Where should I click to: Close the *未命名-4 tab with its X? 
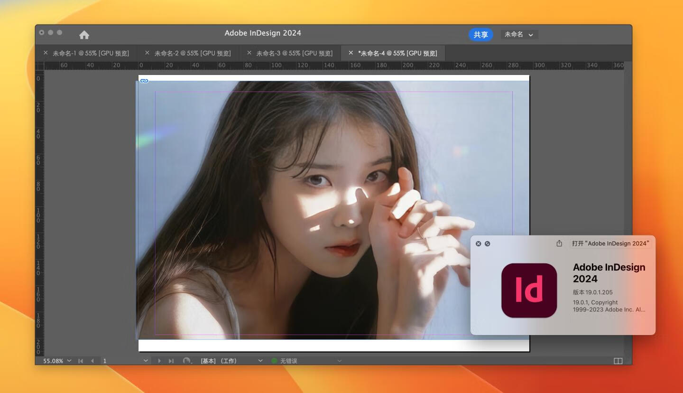pos(351,53)
